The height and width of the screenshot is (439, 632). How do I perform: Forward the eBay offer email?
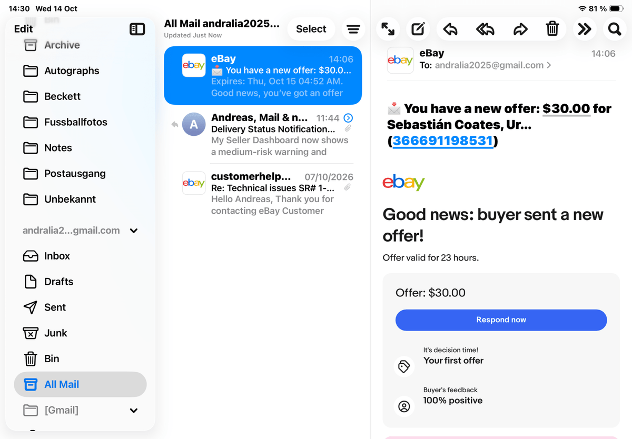click(x=520, y=29)
